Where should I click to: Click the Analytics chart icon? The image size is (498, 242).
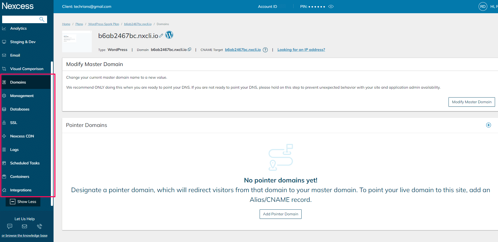click(4, 28)
